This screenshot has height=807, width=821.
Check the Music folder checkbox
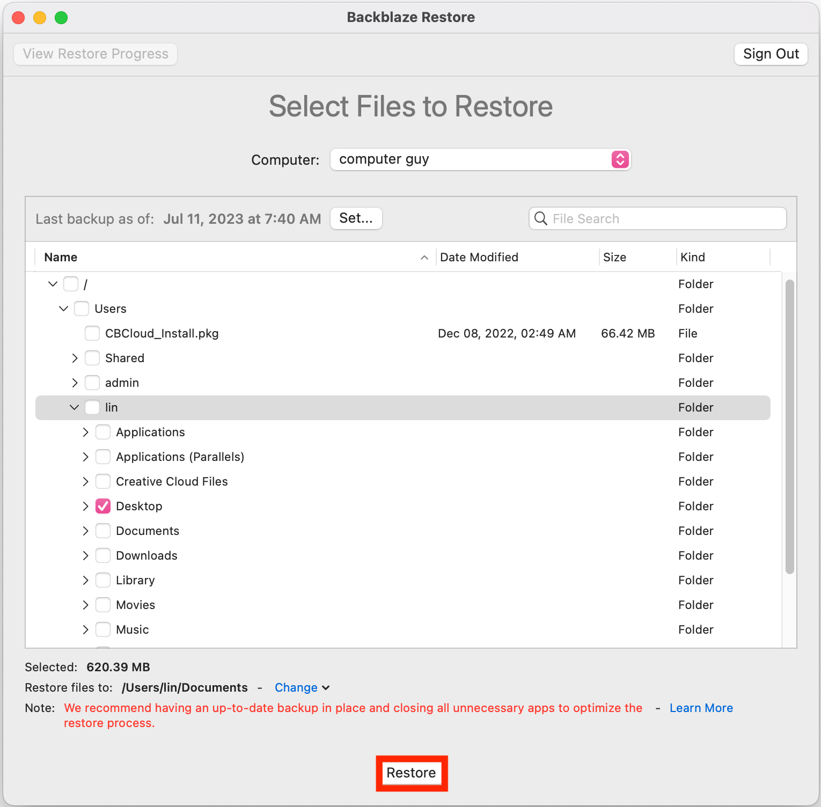103,629
